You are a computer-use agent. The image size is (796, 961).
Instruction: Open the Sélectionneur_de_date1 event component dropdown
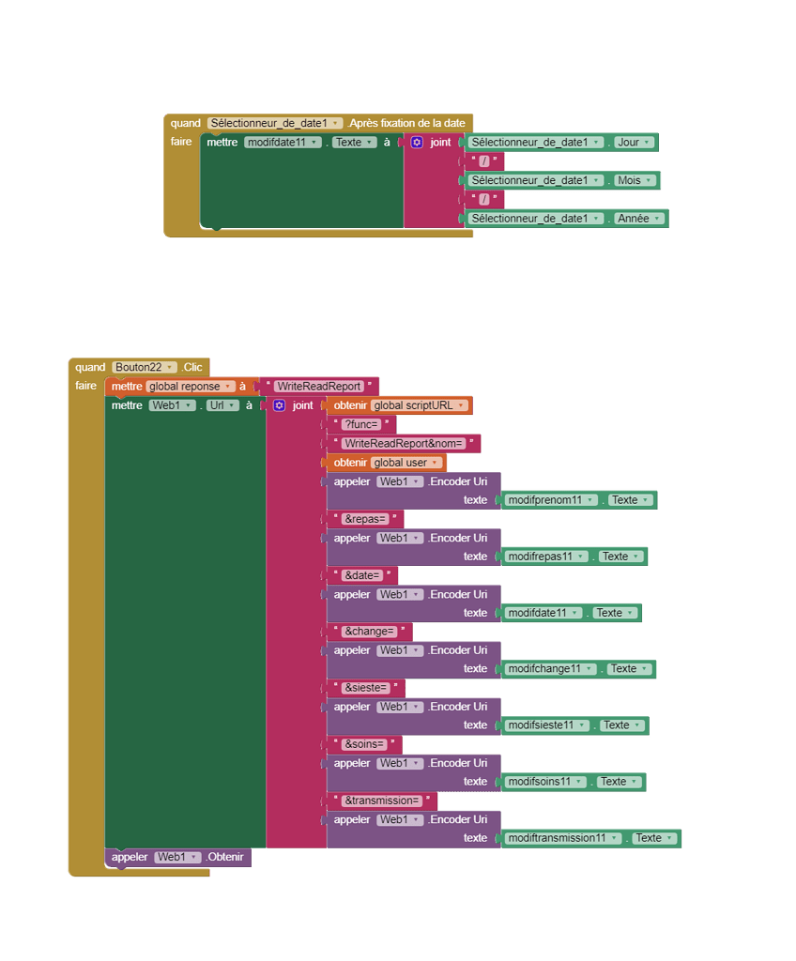(275, 123)
